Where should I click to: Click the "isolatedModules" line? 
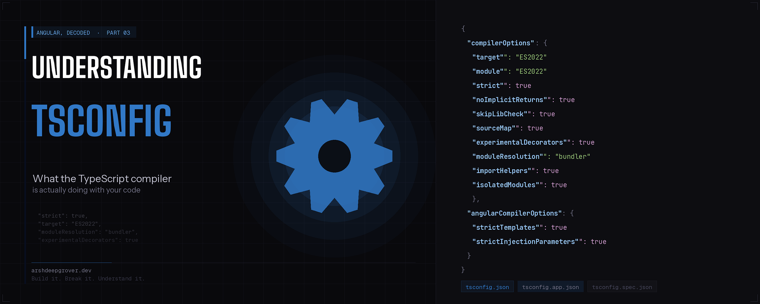click(519, 185)
